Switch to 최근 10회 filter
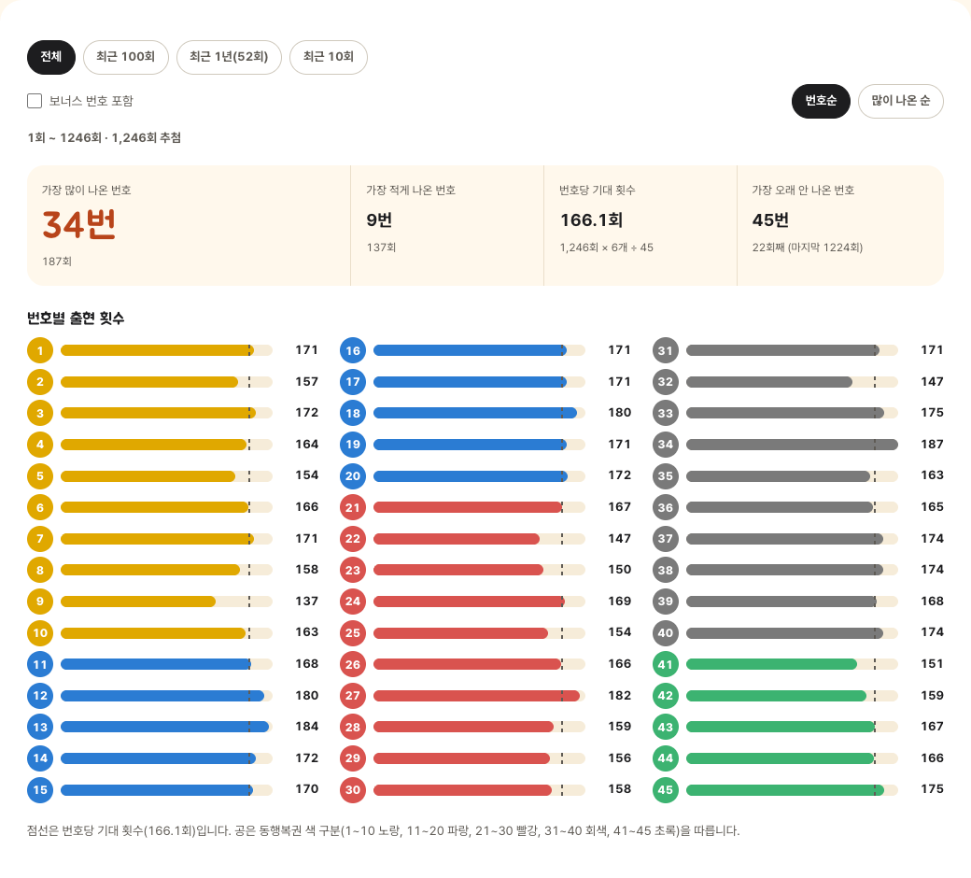Viewport: 971px width, 878px height. 329,57
